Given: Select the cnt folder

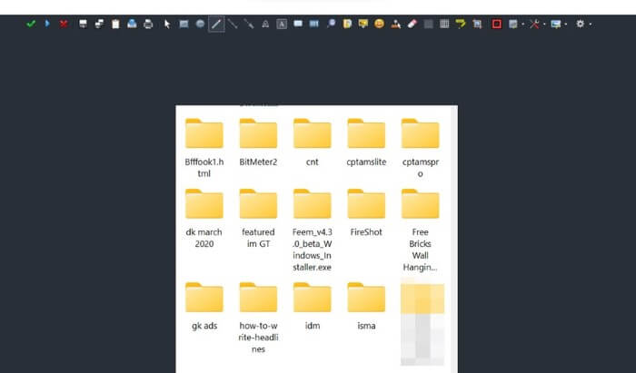Looking at the screenshot, I should coord(313,142).
